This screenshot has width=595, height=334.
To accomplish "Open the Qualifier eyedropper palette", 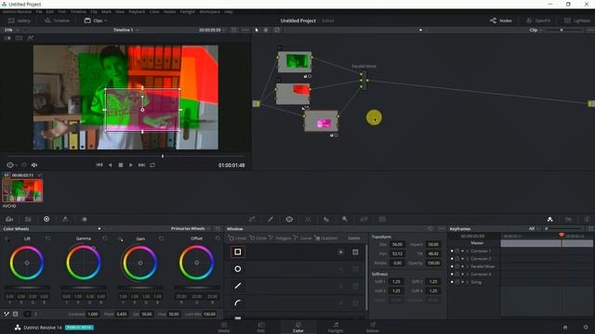I will (x=271, y=219).
